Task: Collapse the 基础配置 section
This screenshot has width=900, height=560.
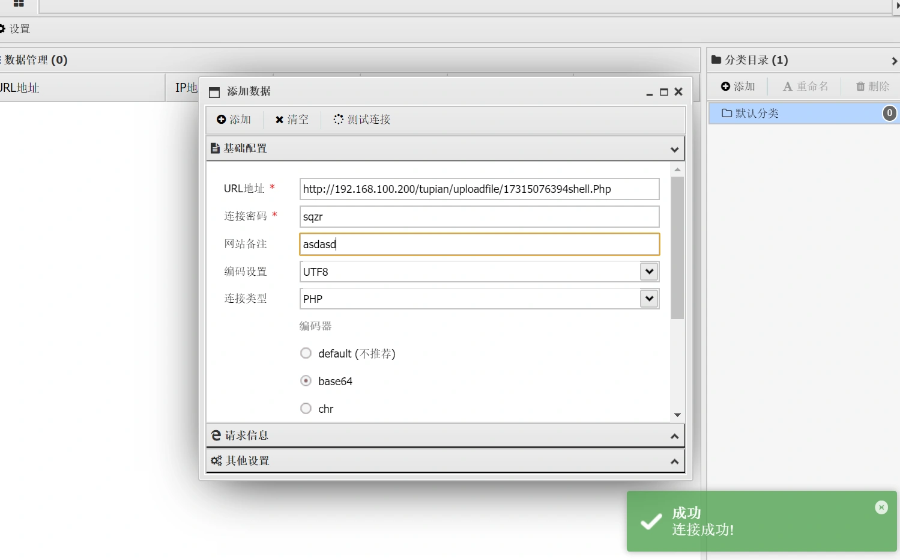Action: 674,149
